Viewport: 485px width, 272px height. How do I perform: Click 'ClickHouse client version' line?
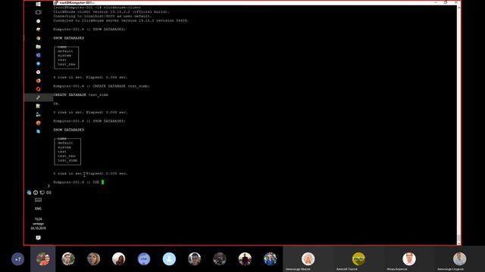pos(111,12)
